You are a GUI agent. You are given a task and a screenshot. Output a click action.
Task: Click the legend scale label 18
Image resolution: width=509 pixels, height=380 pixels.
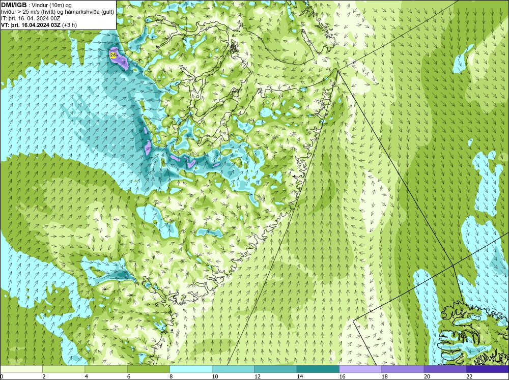pyautogui.click(x=385, y=376)
